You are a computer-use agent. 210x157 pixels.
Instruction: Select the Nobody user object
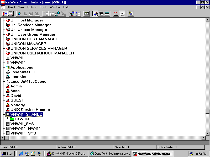18,105
